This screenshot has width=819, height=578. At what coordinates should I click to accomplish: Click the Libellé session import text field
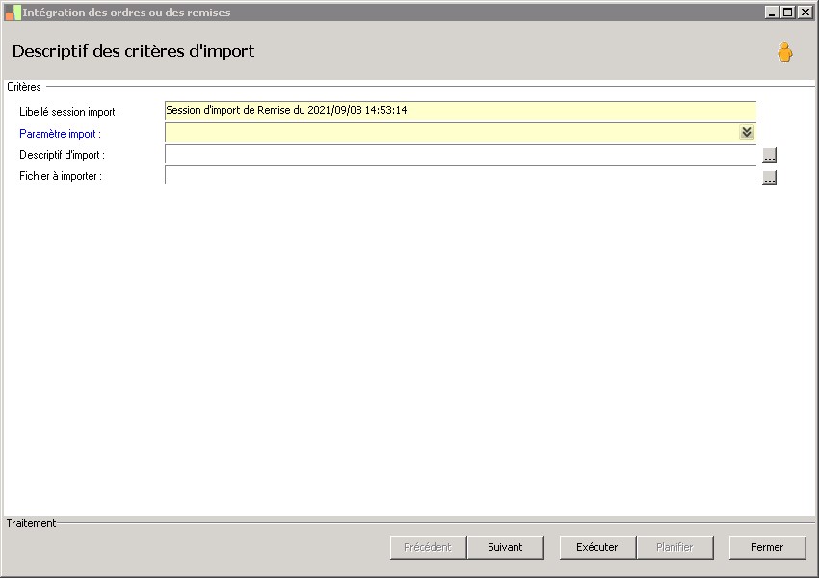461,111
